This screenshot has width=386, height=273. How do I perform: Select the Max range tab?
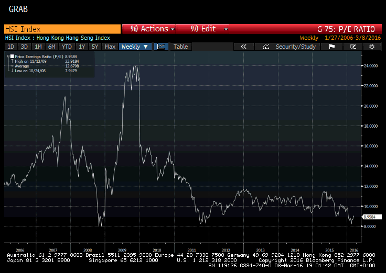(110, 47)
